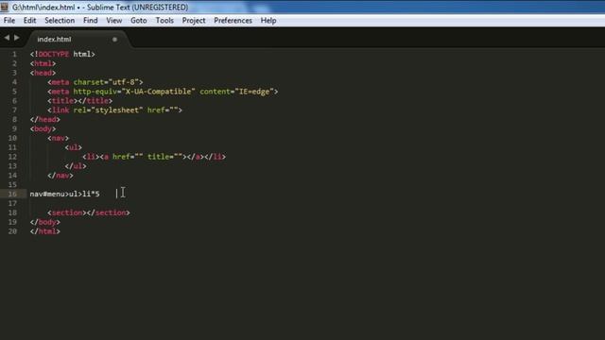
Task: Click the previous tab left arrow
Action: click(7, 38)
